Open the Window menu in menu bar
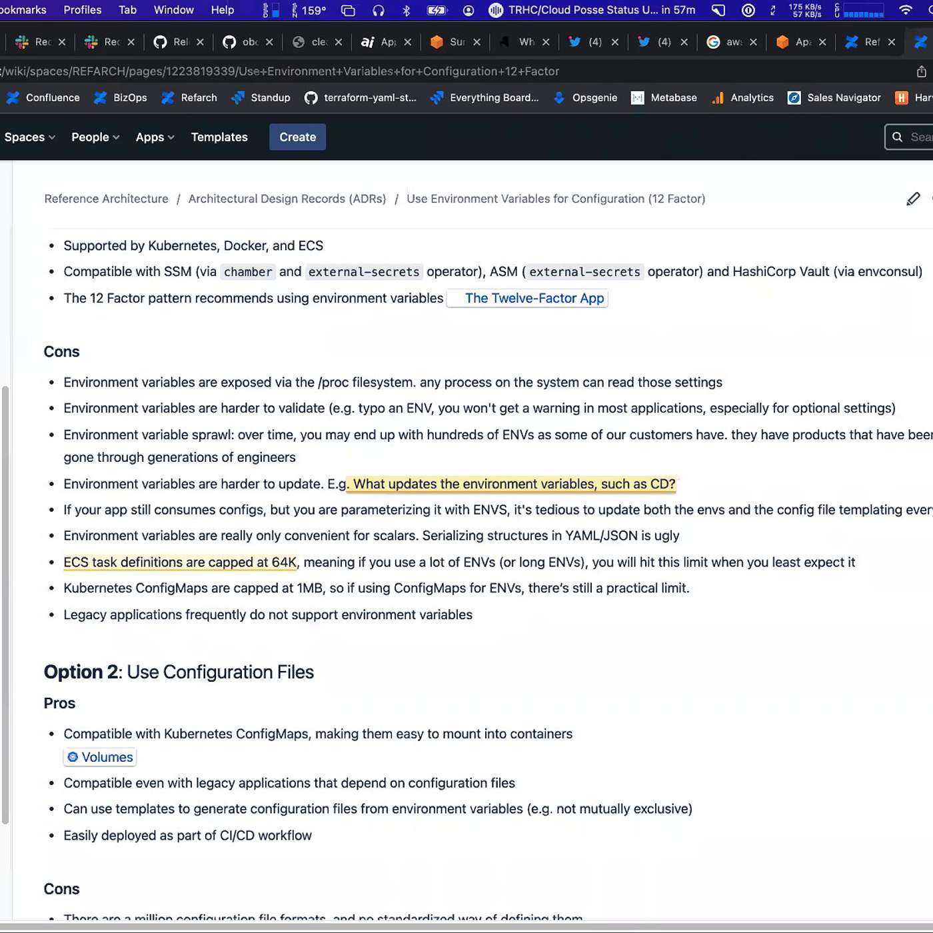 coord(173,10)
